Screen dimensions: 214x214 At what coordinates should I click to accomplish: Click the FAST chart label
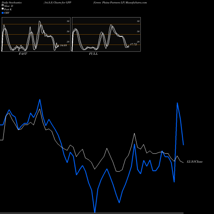click(x=23, y=54)
